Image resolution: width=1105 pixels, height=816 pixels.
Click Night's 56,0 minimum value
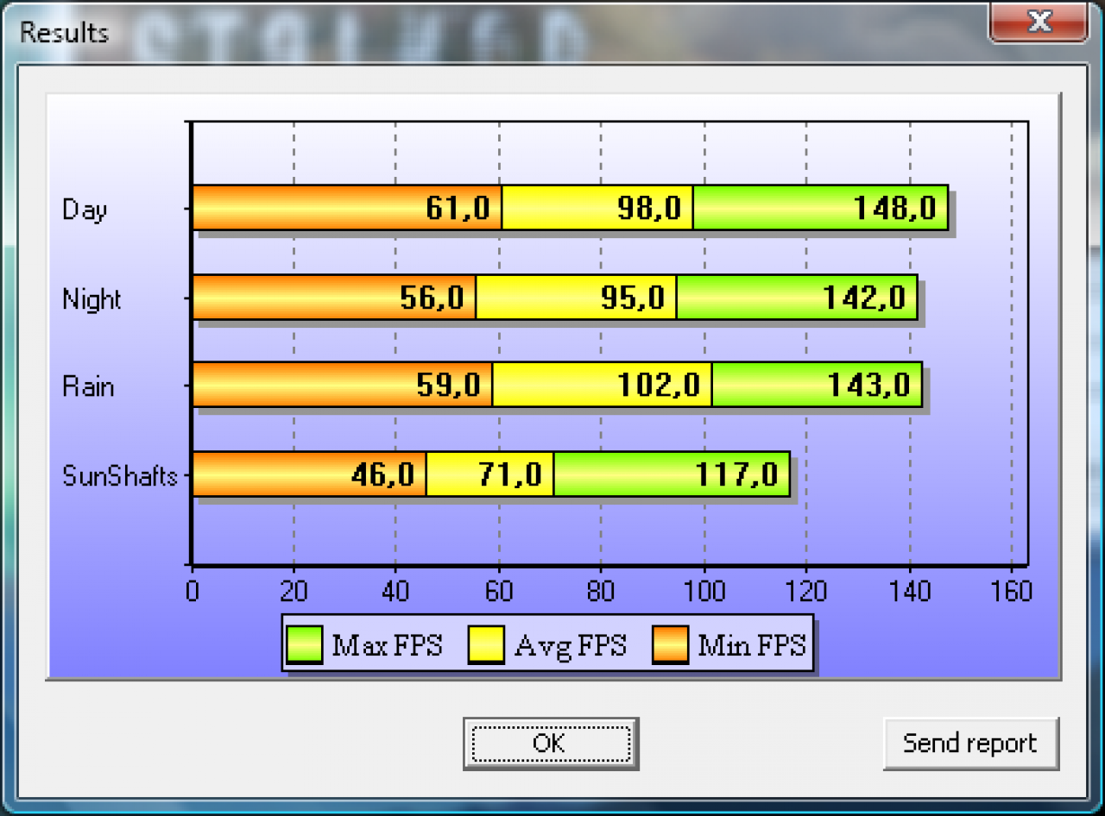(x=432, y=298)
